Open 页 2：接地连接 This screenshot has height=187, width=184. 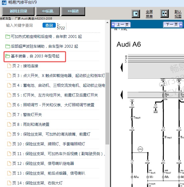pyautogui.click(x=25, y=66)
